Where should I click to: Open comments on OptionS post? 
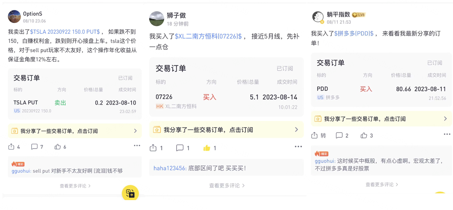pyautogui.click(x=34, y=147)
